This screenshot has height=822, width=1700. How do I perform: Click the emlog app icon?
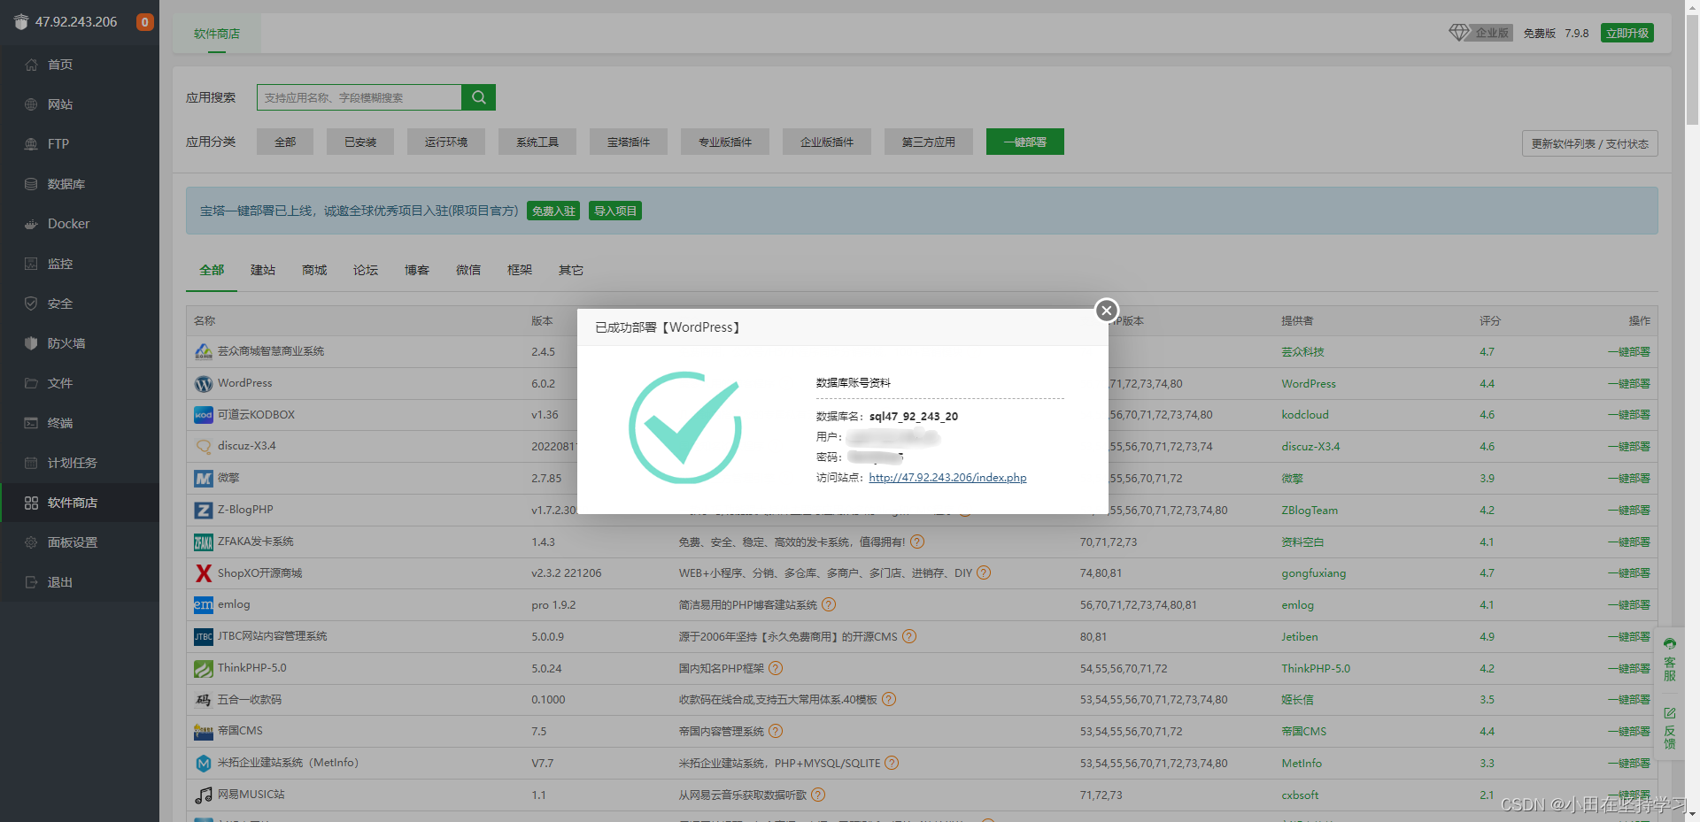pos(204,604)
